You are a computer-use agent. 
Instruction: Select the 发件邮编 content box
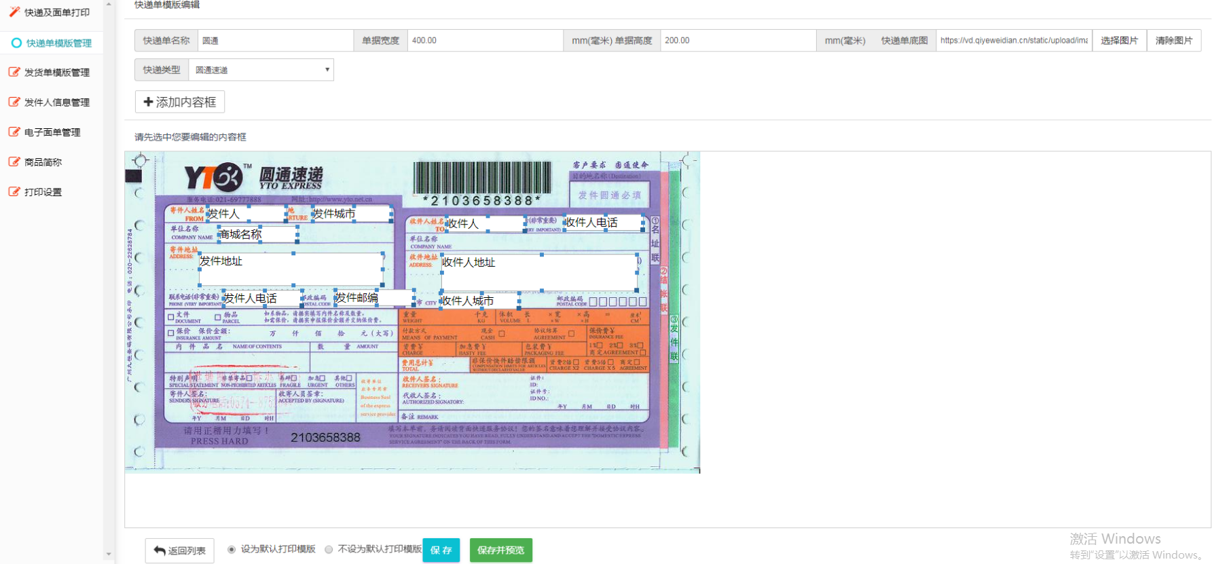pos(374,298)
